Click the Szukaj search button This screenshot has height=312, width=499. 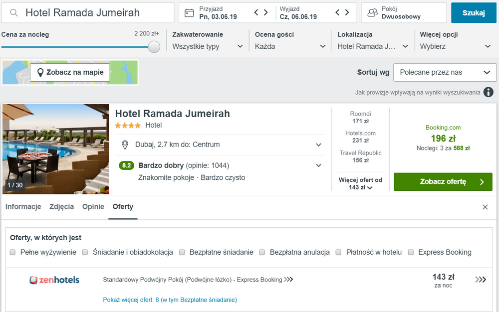[x=474, y=12]
